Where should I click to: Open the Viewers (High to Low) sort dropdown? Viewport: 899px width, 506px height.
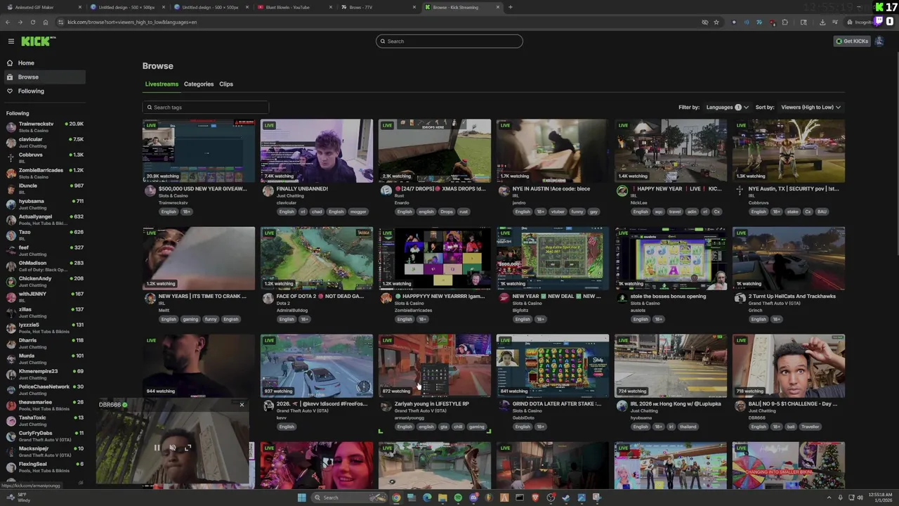(811, 108)
